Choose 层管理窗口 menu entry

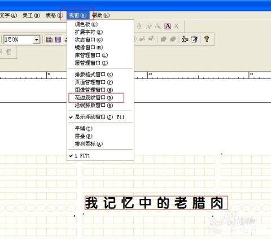tap(100, 63)
